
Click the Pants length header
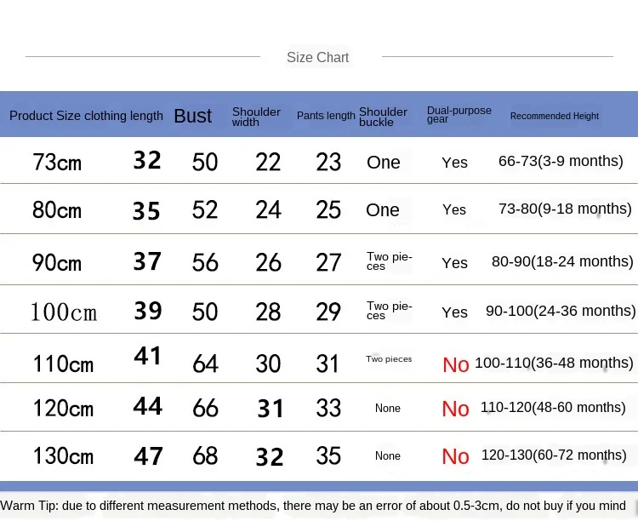coord(326,116)
